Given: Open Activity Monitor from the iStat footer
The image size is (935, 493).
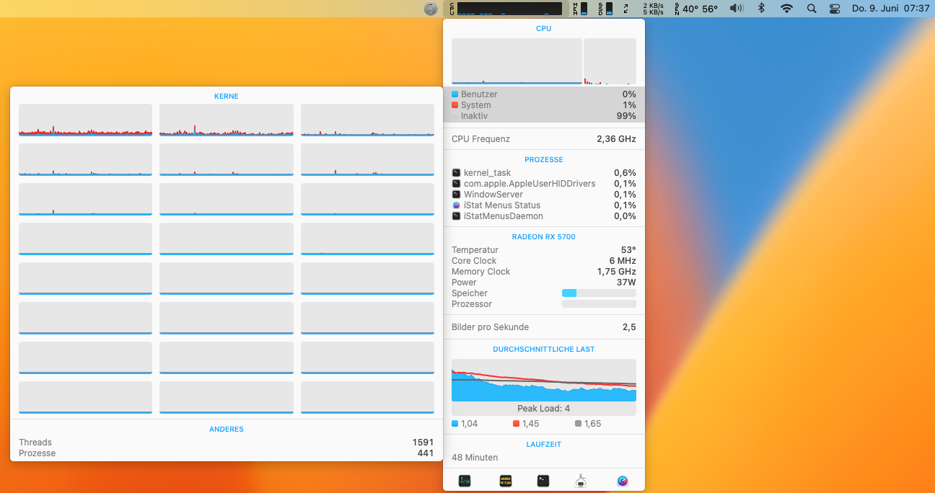Looking at the screenshot, I should click(x=465, y=481).
